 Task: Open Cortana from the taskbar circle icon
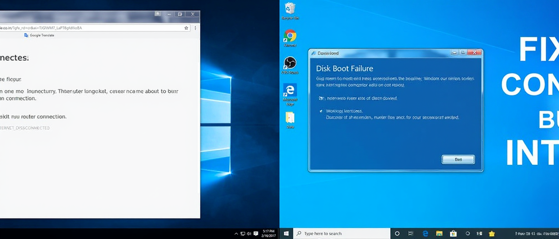[x=397, y=234]
